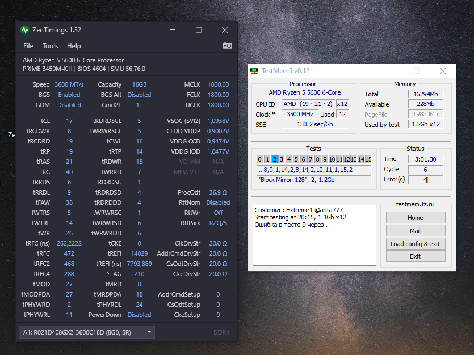Close the TestMem5 window

coord(443,71)
